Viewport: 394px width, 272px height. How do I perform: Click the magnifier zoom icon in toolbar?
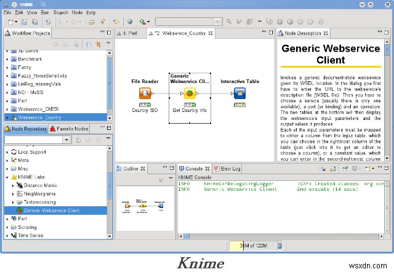click(x=228, y=22)
